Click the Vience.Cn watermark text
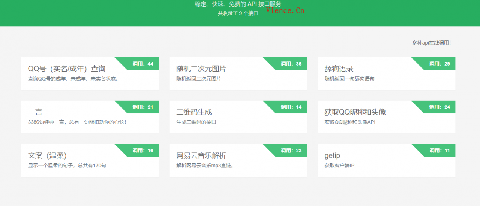 pos(285,10)
